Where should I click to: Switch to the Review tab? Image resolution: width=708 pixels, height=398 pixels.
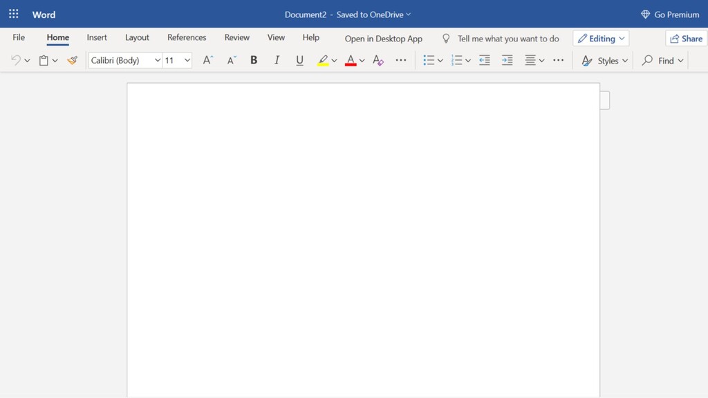coord(237,37)
